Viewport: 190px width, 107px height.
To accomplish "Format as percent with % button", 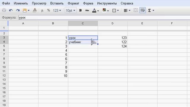I will [x=49, y=10].
